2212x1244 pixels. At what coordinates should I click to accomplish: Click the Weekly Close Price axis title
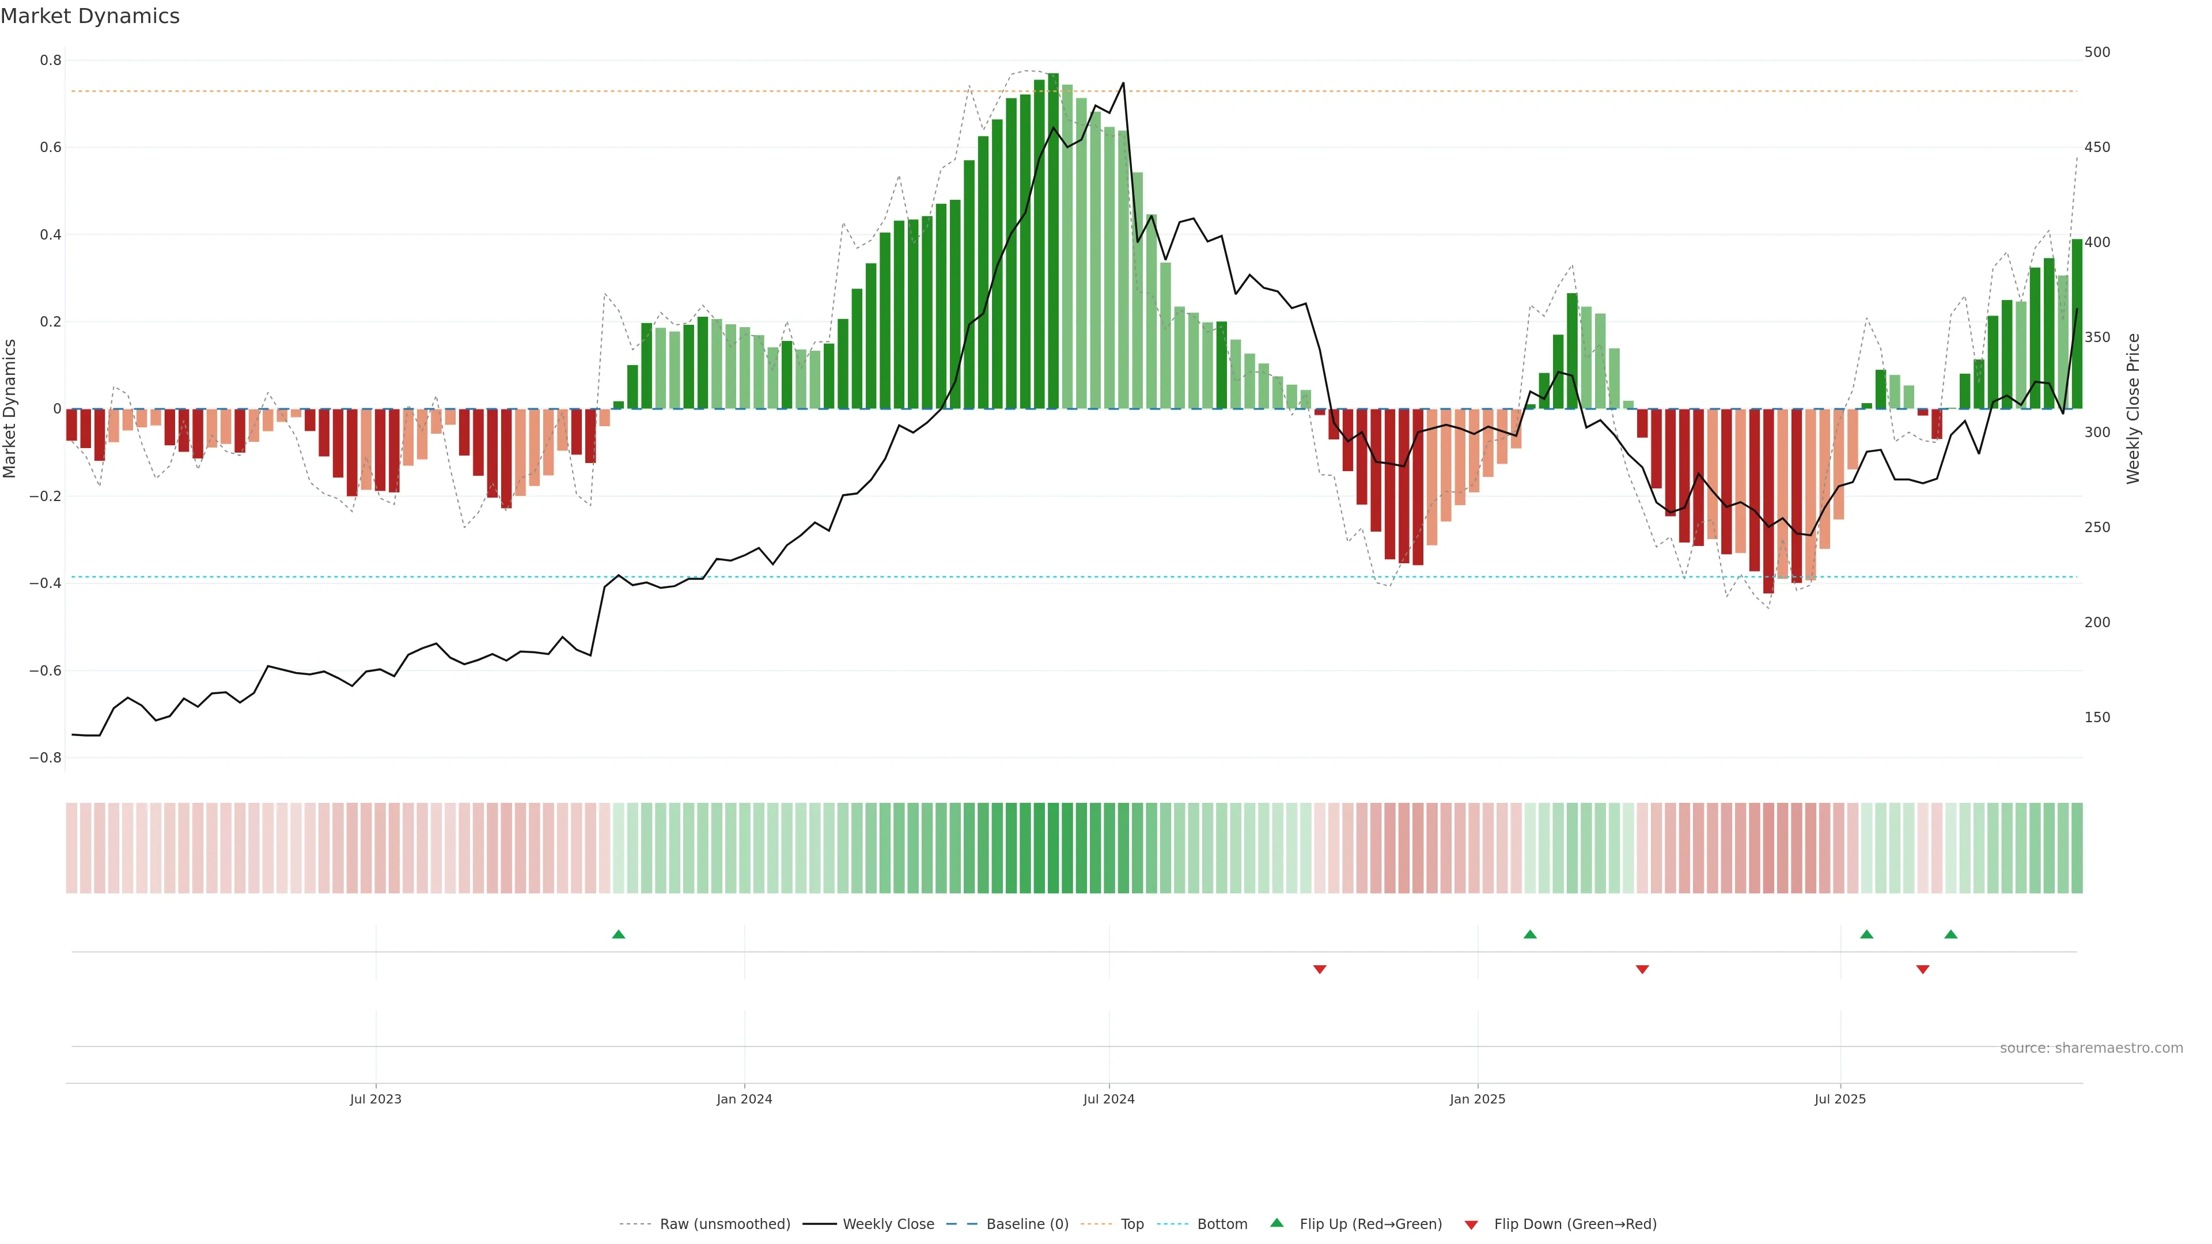pos(2133,409)
